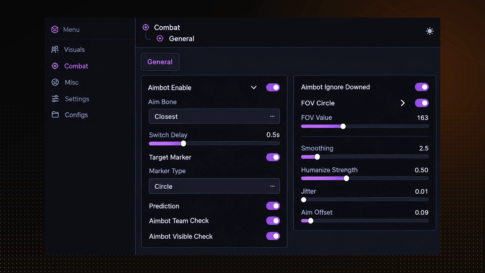485x273 pixels.
Task: Click the General breadcrumb under Combat
Action: [x=181, y=39]
